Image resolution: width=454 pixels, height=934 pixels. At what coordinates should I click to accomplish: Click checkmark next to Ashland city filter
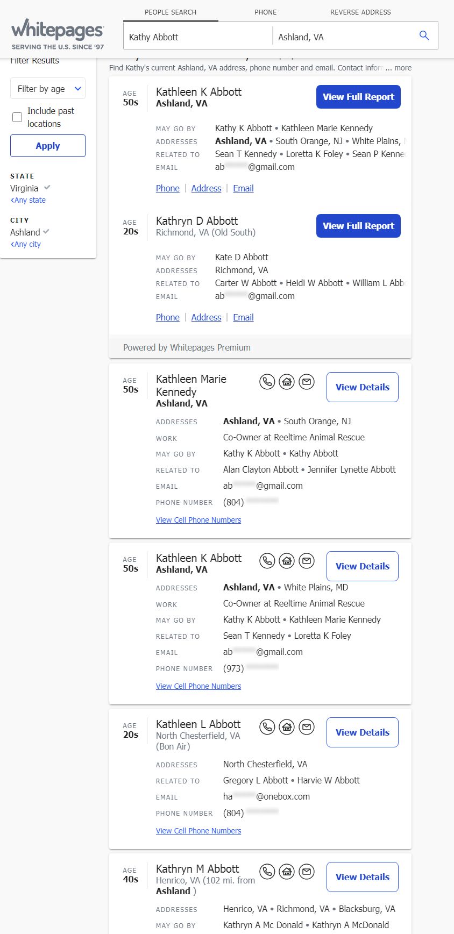46,232
